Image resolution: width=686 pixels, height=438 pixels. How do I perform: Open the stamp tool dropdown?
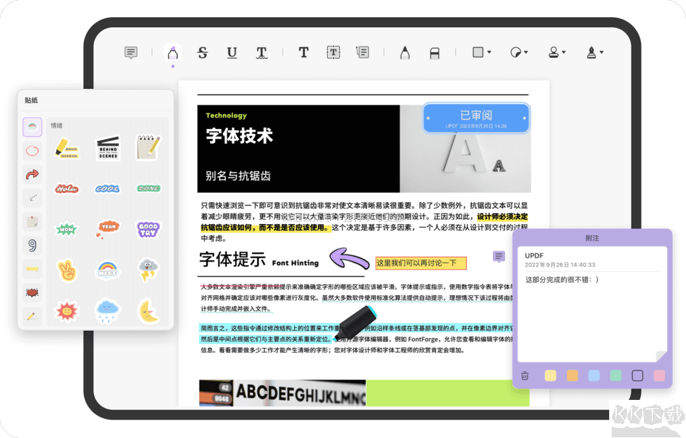click(x=556, y=53)
